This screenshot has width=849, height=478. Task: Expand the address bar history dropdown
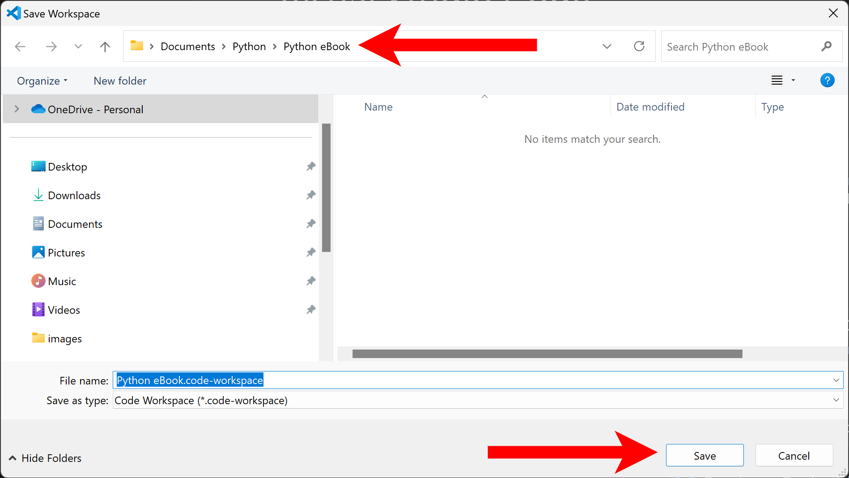coord(607,47)
